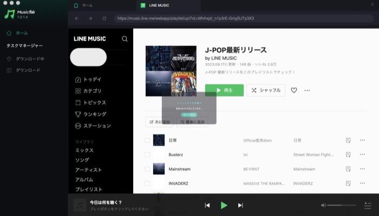This screenshot has width=379, height=216.
Task: Open more options for Busterz row
Action: pyautogui.click(x=362, y=154)
